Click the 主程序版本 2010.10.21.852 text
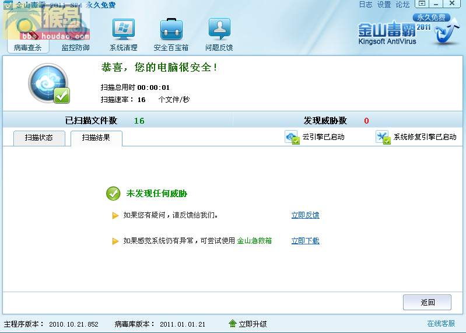The width and height of the screenshot is (466, 333). [x=51, y=324]
